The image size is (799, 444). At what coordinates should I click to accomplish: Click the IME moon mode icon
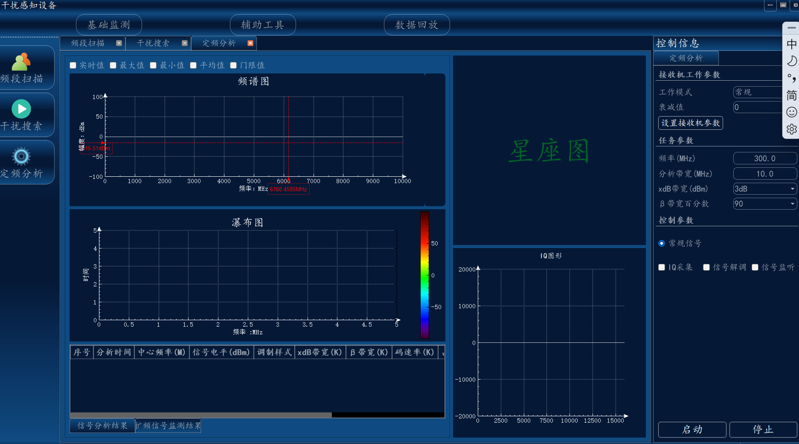click(791, 61)
